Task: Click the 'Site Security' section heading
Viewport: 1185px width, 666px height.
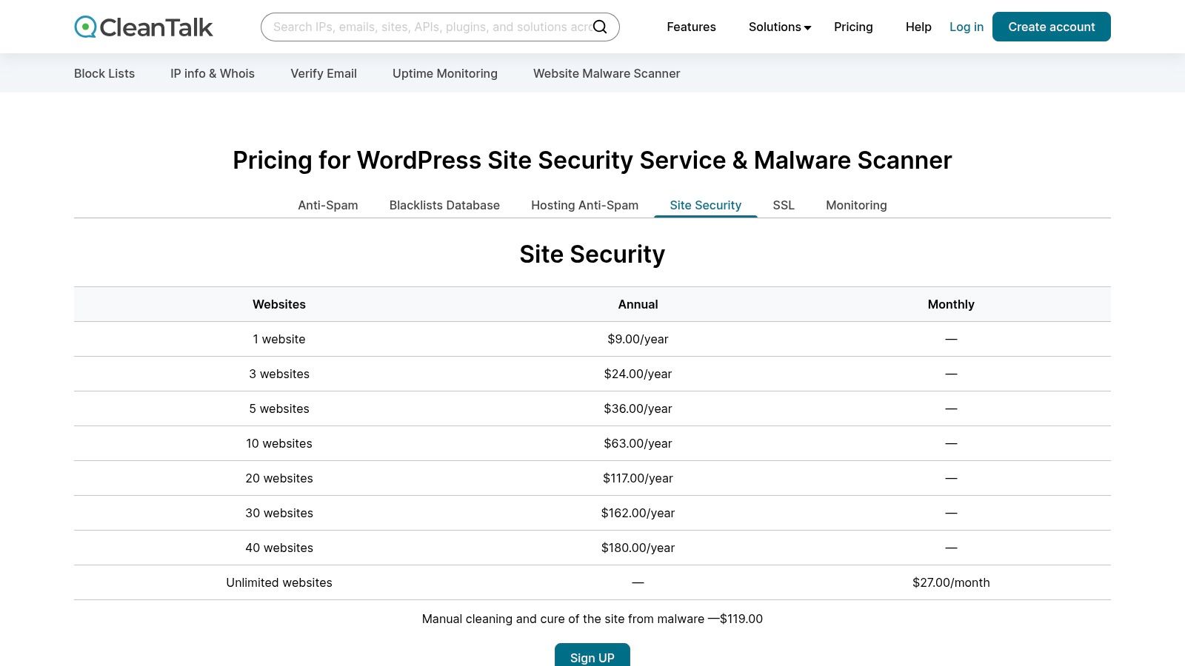Action: pos(592,254)
